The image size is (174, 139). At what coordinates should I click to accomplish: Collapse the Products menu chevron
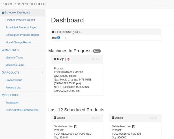(x=42, y=72)
